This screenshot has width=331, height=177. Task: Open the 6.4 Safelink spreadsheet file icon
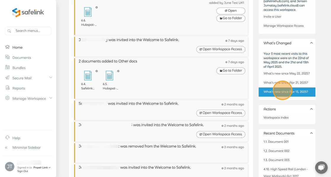tap(88, 76)
